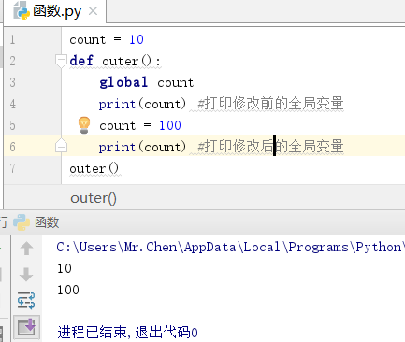Click the 'def' keyword on line 2
The image size is (405, 342).
[81, 61]
